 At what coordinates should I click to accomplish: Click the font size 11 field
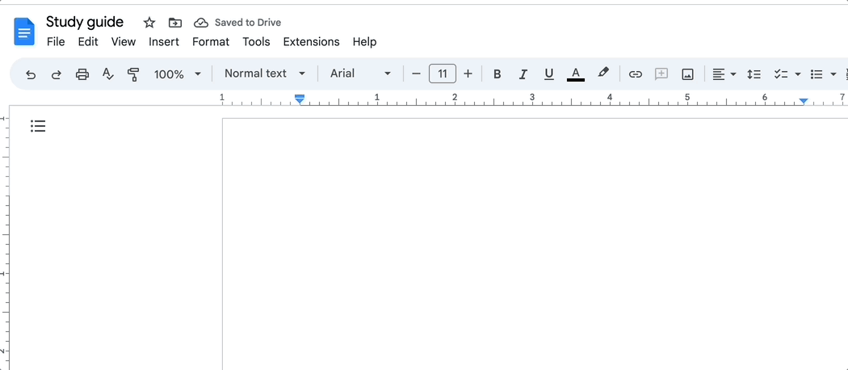coord(443,74)
